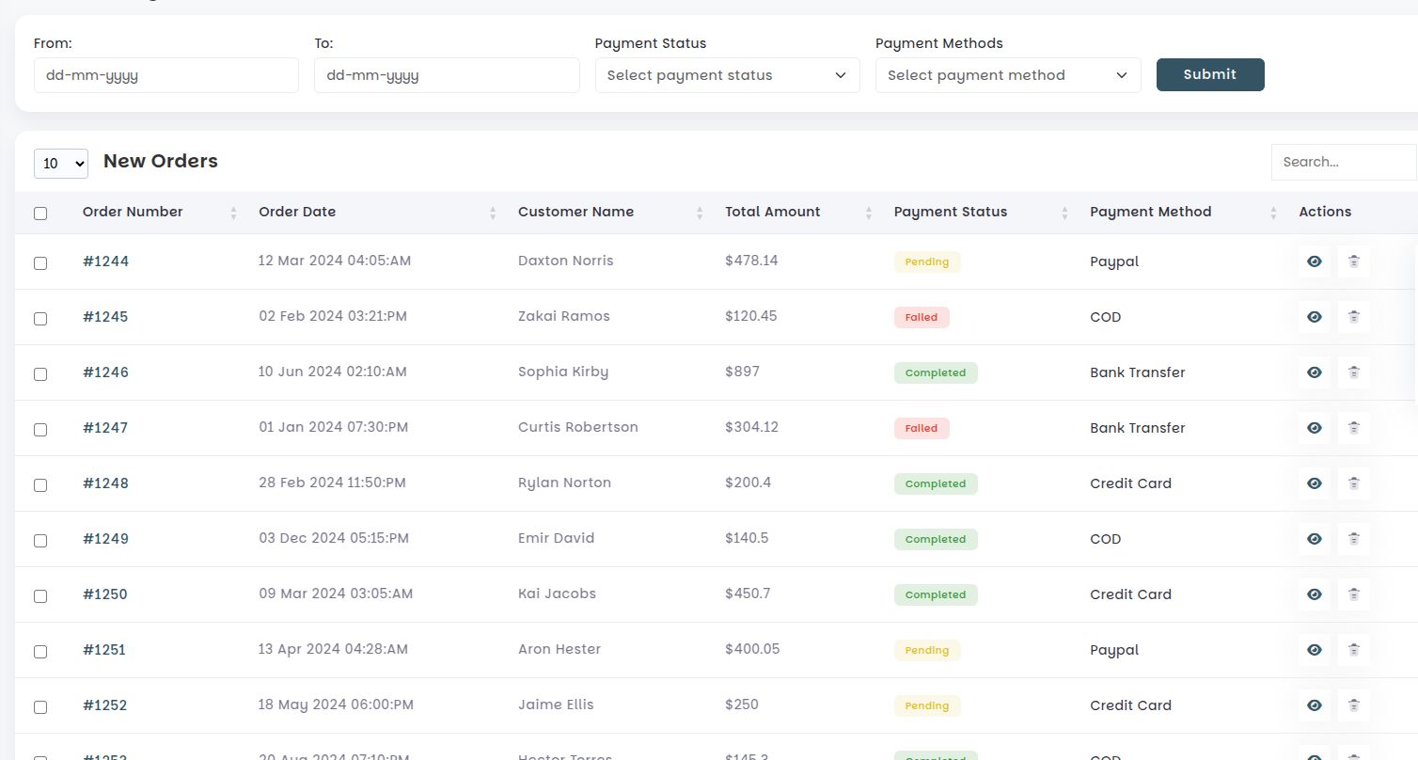Check the box for order #1244
Screen dimensions: 1418x760
point(40,263)
